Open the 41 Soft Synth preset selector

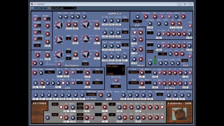(x=62, y=8)
